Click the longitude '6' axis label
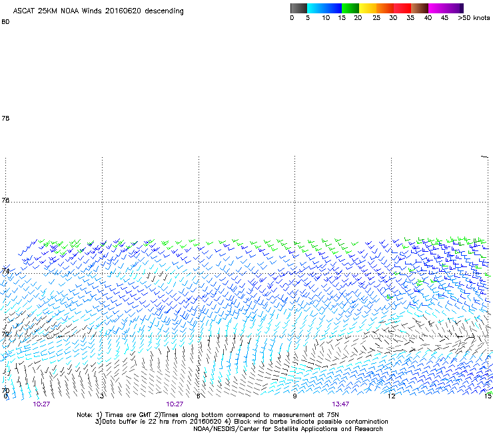493x433 pixels. tap(199, 396)
